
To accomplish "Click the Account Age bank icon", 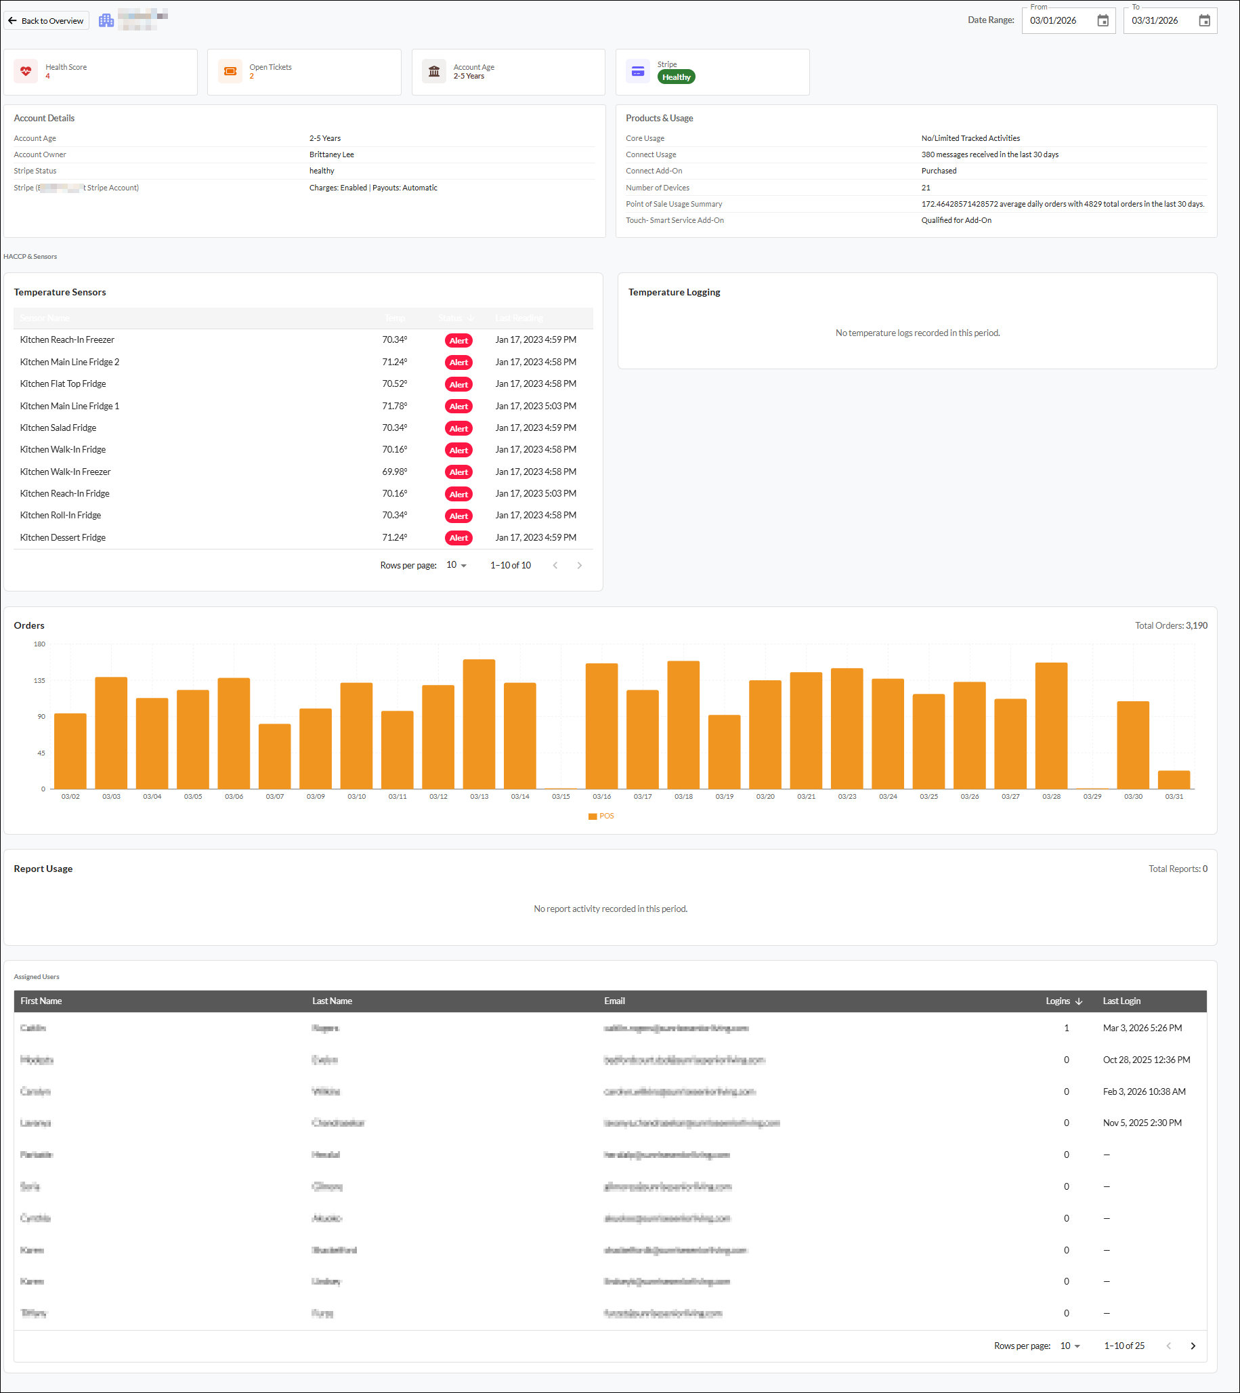I will 434,71.
